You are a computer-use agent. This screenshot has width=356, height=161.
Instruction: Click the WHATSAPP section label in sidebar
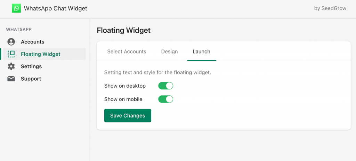tap(19, 29)
